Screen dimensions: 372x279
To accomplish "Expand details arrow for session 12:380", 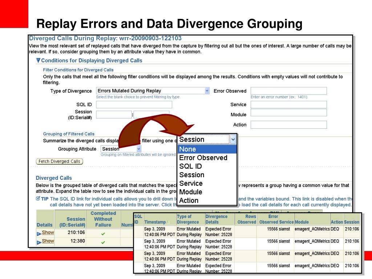I will (39, 242).
